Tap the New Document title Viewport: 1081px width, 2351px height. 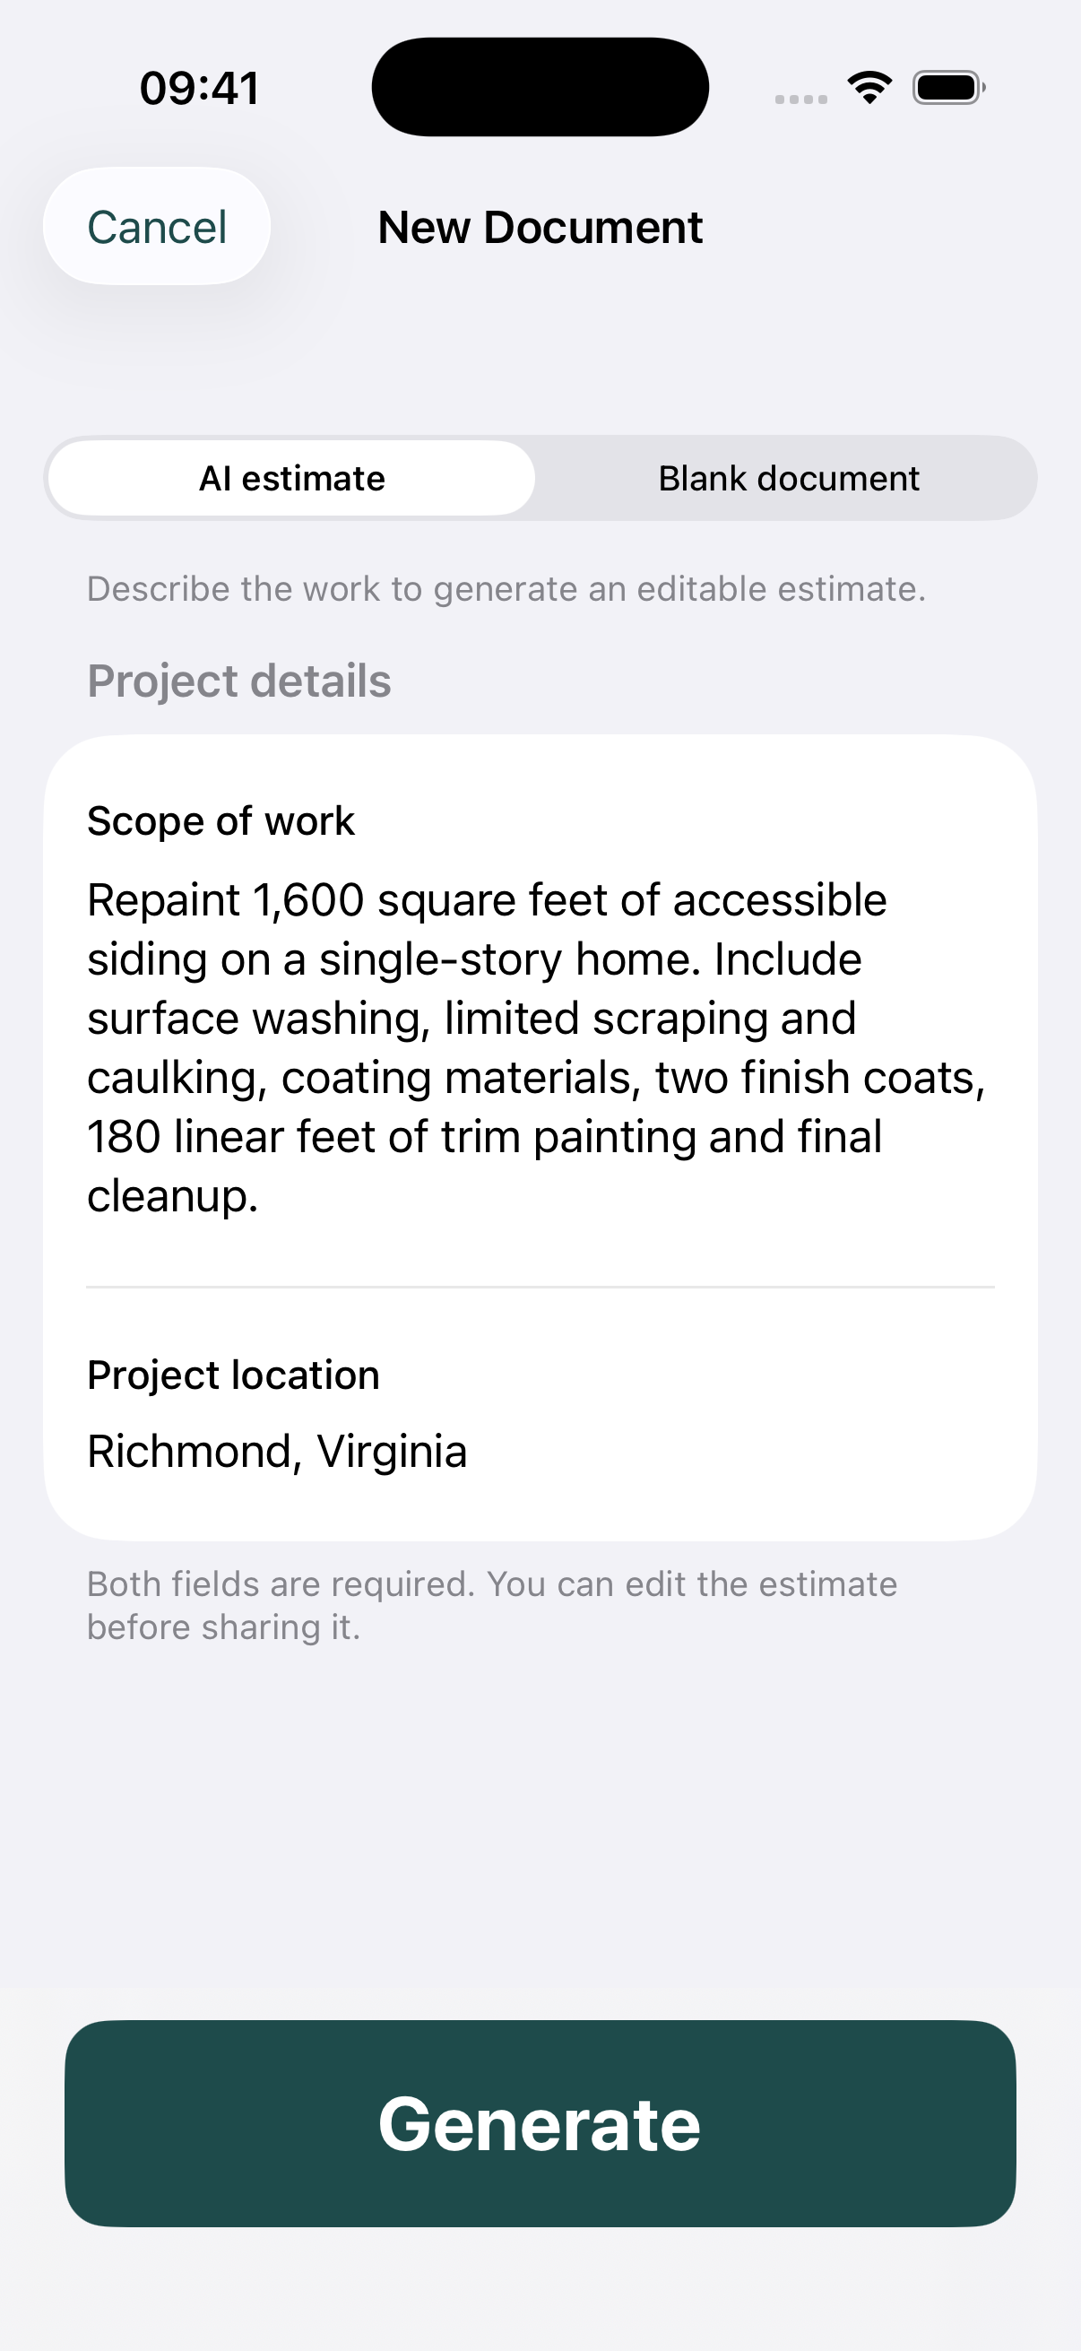pyautogui.click(x=540, y=227)
